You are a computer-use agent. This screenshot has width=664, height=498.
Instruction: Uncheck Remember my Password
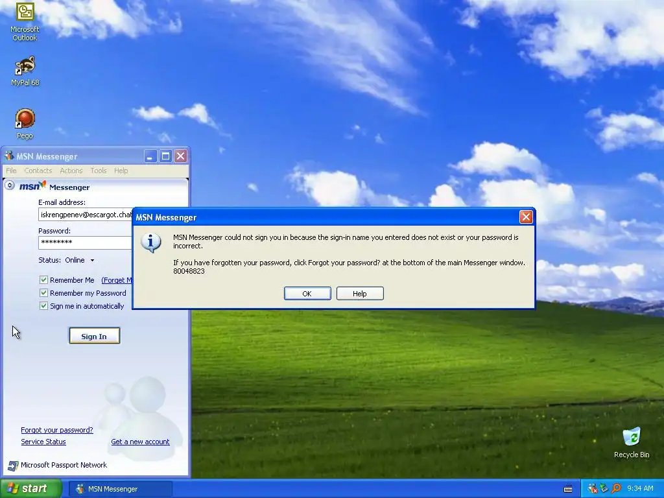(x=43, y=292)
